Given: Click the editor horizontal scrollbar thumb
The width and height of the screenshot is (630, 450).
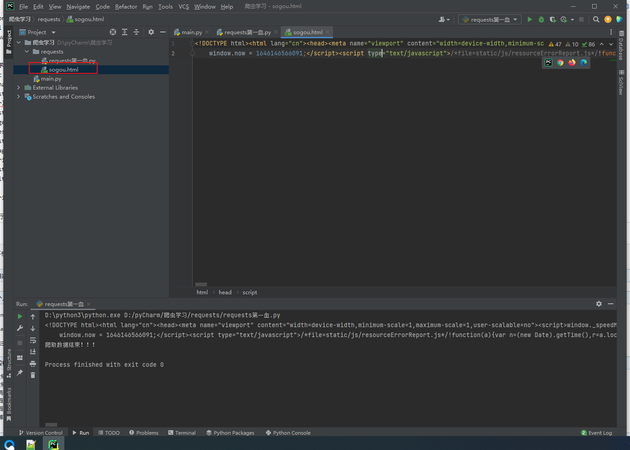Looking at the screenshot, I should tap(201, 284).
